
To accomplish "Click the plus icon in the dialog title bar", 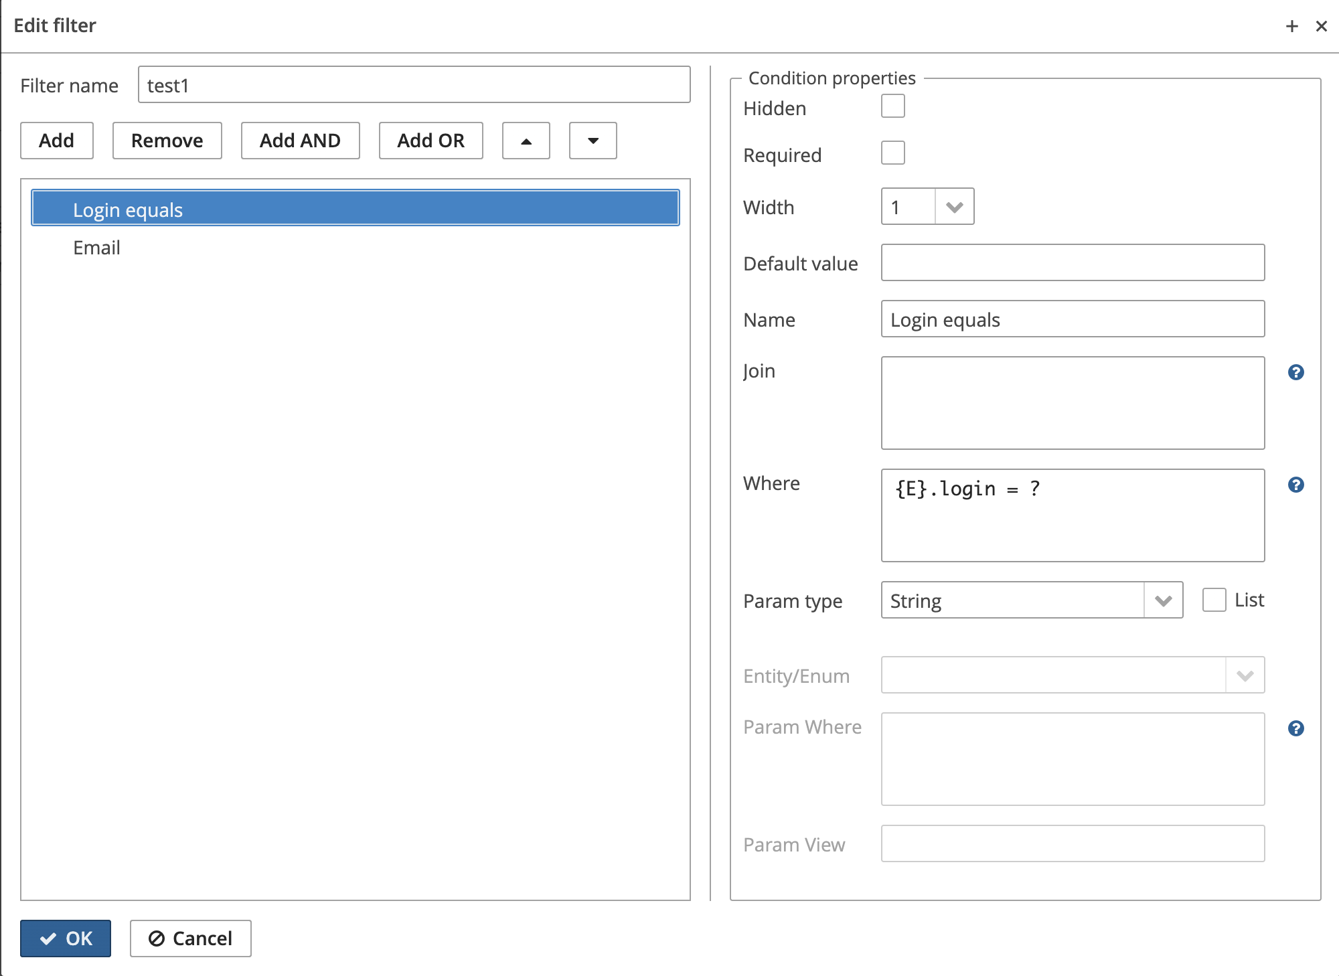I will tap(1291, 25).
